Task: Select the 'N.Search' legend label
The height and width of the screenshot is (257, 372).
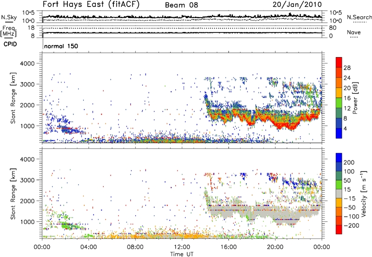Action: pos(359,17)
